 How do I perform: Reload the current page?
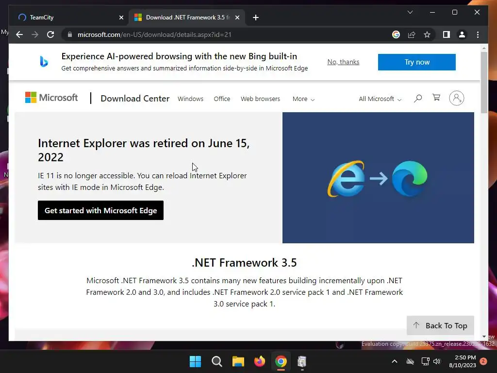click(x=50, y=34)
